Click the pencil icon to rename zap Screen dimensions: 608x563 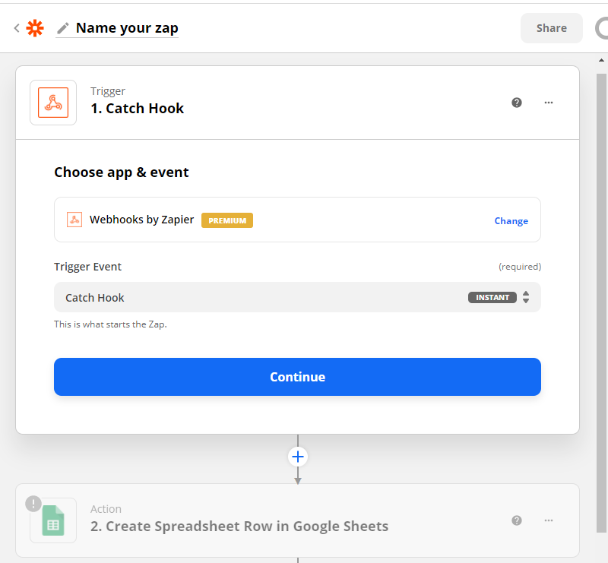click(x=62, y=28)
